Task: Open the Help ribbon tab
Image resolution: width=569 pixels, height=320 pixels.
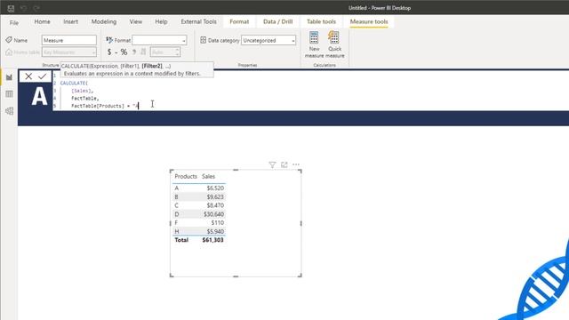Action: coord(161,21)
